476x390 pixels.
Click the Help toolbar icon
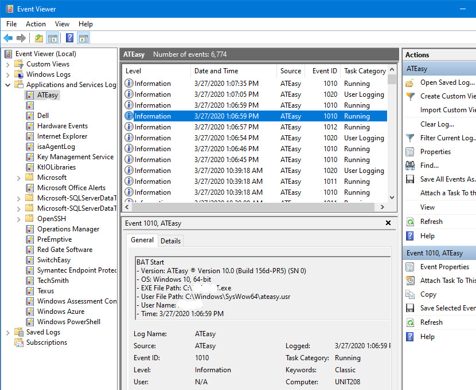pyautogui.click(x=69, y=38)
